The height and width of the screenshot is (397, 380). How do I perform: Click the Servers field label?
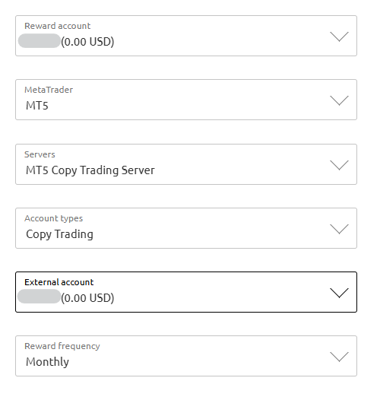pos(40,154)
